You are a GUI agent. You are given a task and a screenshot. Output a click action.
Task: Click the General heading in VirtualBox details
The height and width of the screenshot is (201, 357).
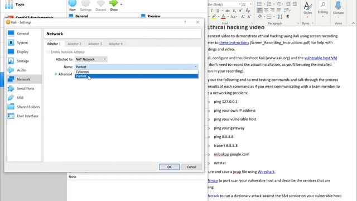[81, 16]
